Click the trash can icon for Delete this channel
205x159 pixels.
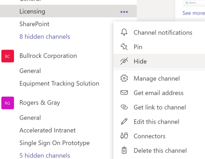click(x=124, y=150)
